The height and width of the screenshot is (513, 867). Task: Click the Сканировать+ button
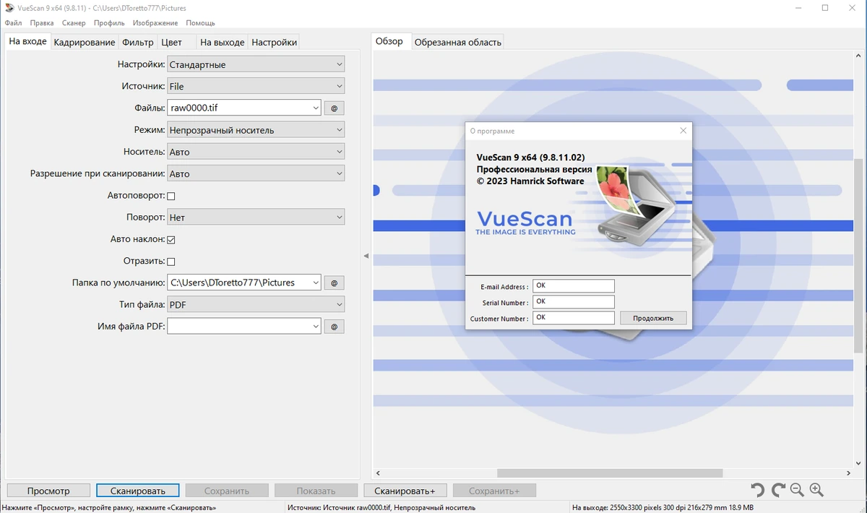[405, 491]
